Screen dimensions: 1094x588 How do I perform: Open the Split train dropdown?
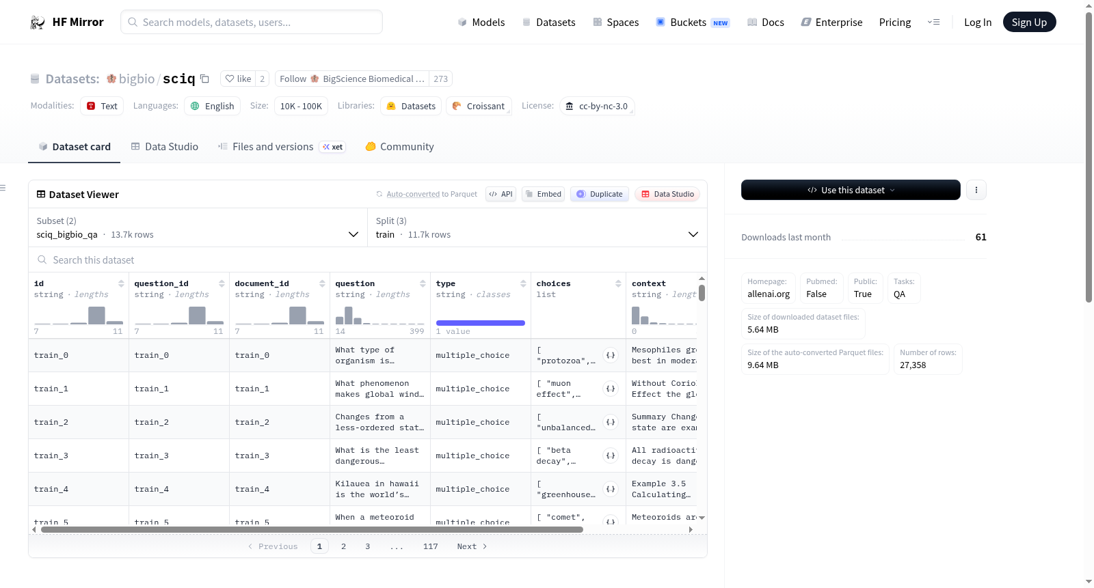click(537, 227)
